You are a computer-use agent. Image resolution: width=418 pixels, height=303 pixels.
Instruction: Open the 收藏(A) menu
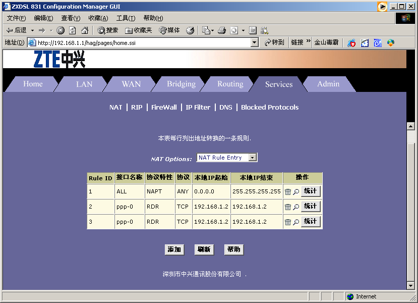click(98, 18)
